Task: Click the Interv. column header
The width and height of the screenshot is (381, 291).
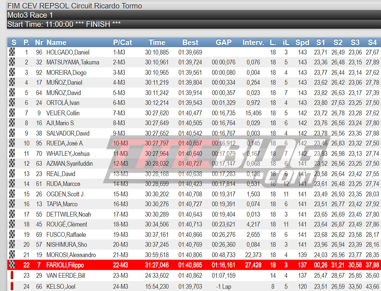Action: pyautogui.click(x=253, y=42)
